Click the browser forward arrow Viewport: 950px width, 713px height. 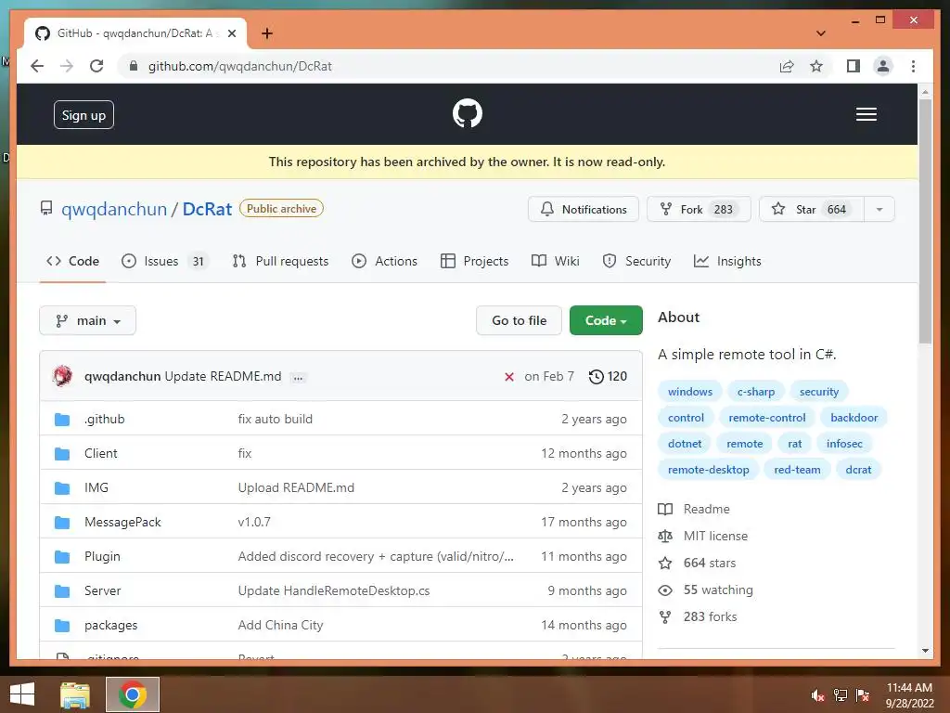[x=67, y=66]
